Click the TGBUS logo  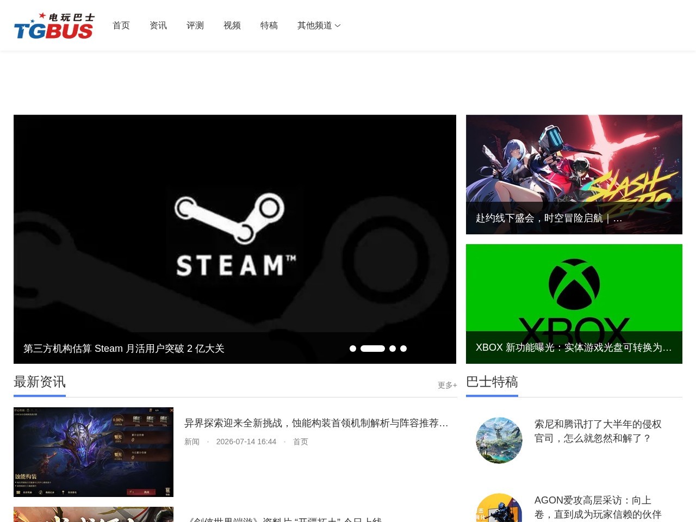point(54,26)
